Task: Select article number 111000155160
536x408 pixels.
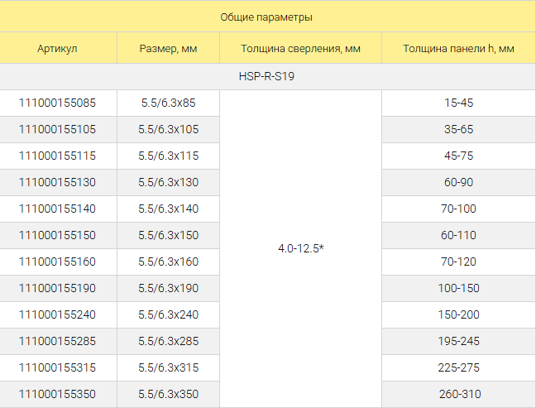Action: point(57,262)
